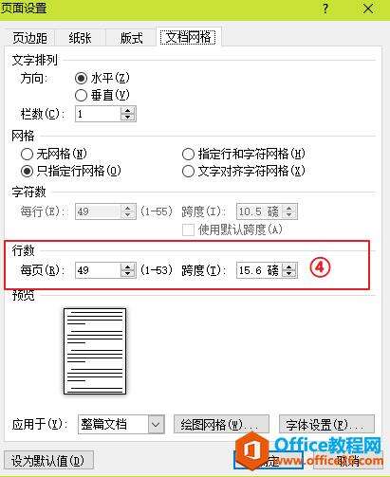Viewport: 390px width, 477px height.
Task: Click the 确定 button
Action: [269, 460]
